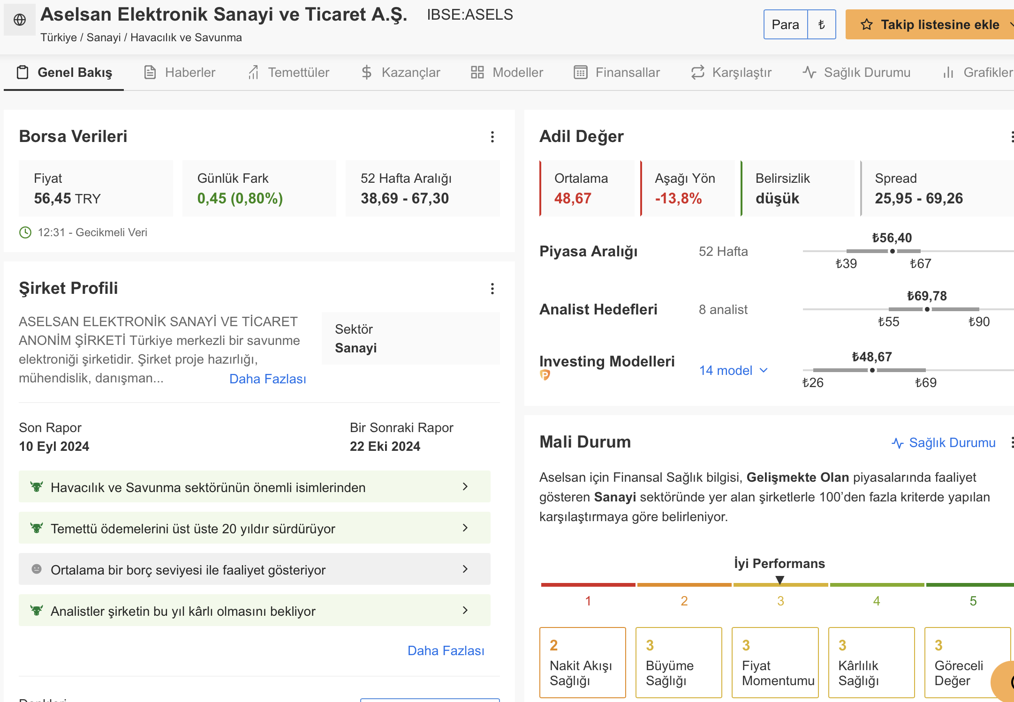Click the bull icon on Analistler row
1014x702 pixels.
(37, 610)
